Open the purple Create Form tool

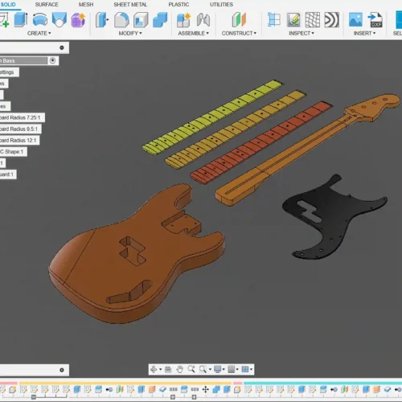tap(78, 19)
